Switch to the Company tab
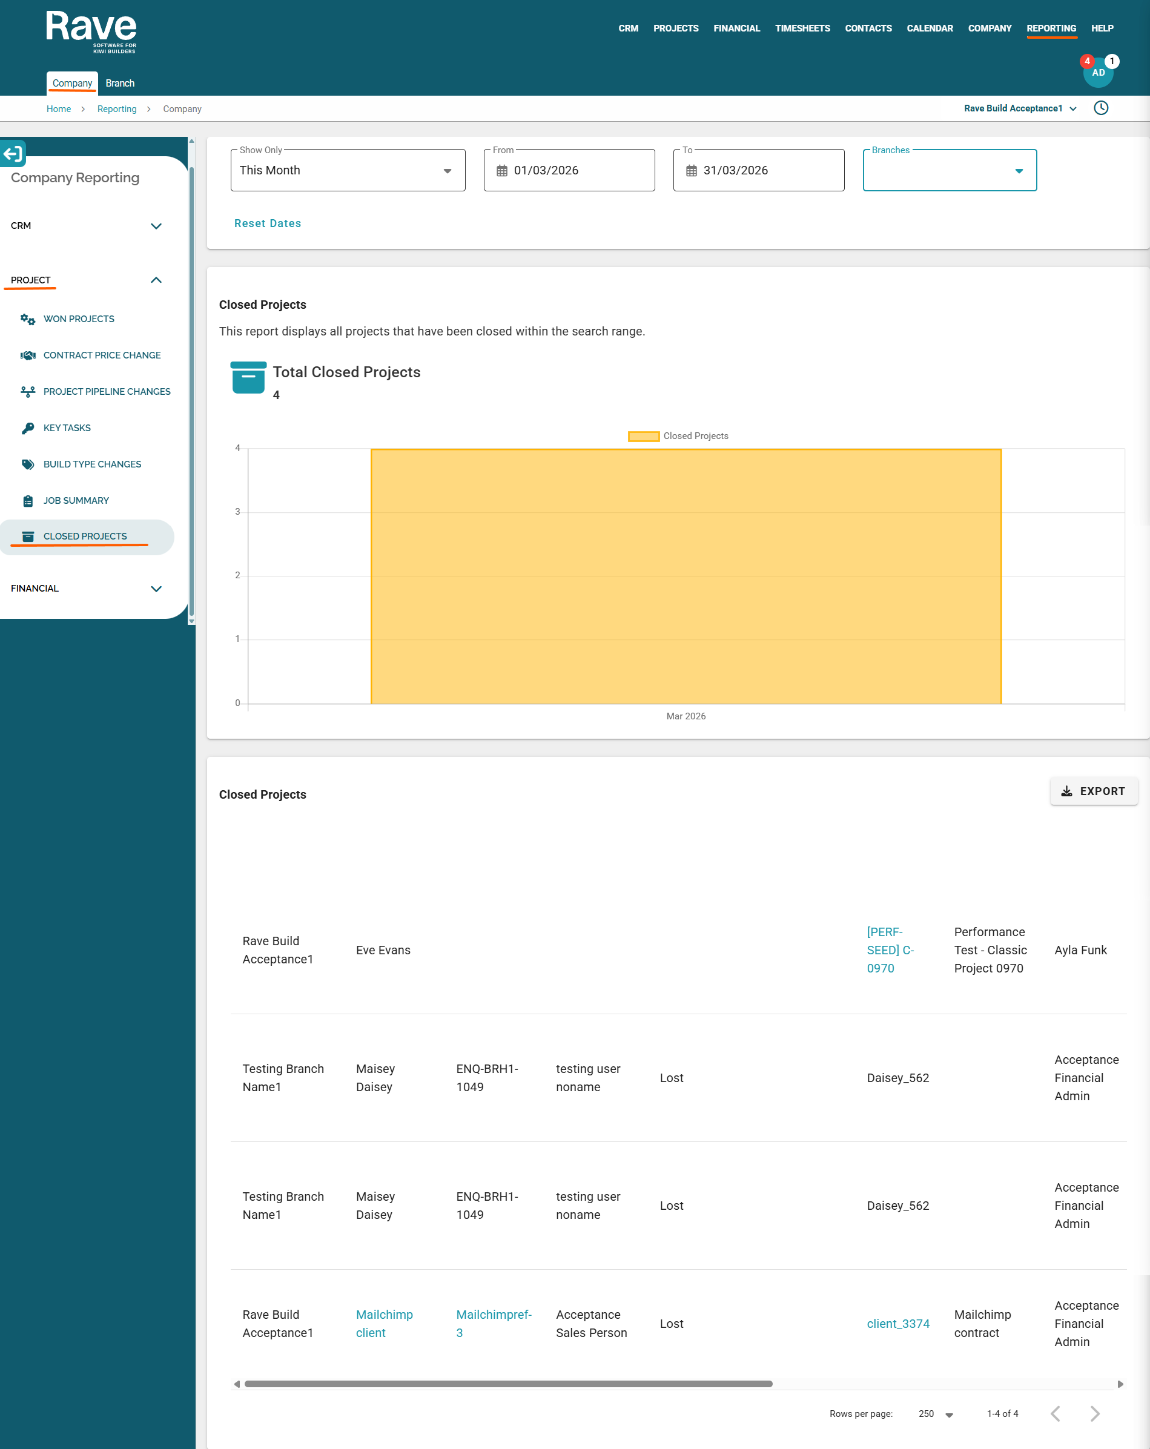This screenshot has height=1449, width=1150. [x=72, y=84]
